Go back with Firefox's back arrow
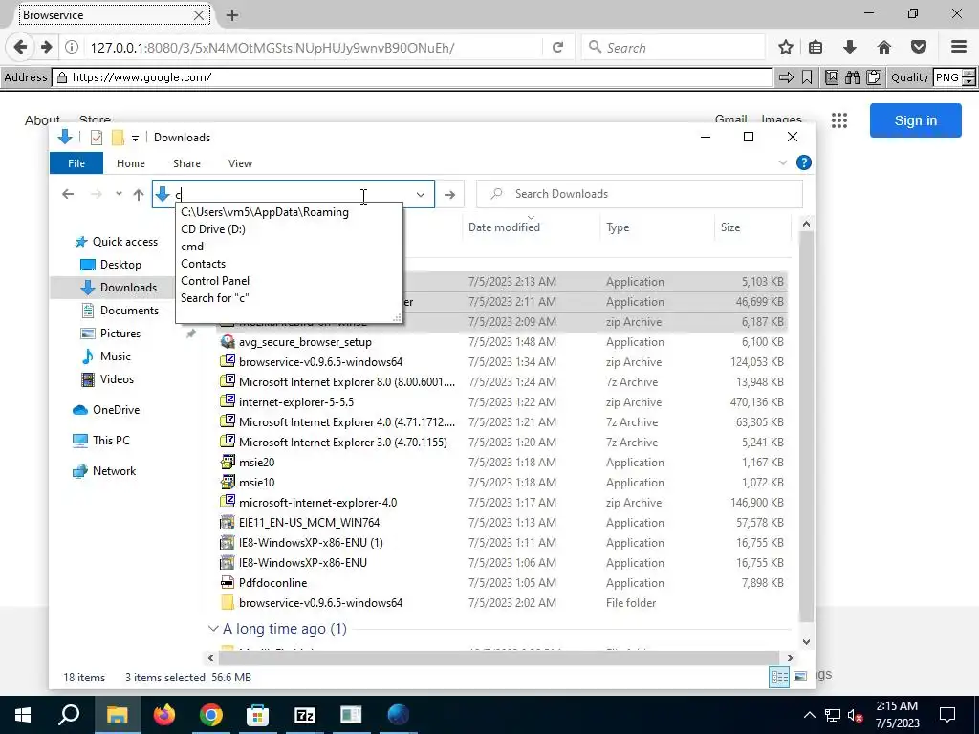979x734 pixels. click(20, 47)
